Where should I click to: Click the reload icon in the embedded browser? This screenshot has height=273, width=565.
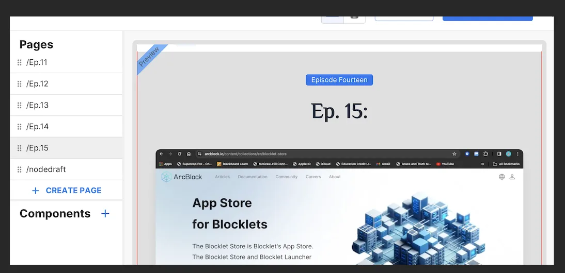(x=179, y=153)
